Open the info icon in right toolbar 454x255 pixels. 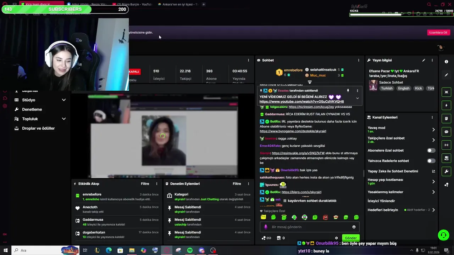[446, 62]
